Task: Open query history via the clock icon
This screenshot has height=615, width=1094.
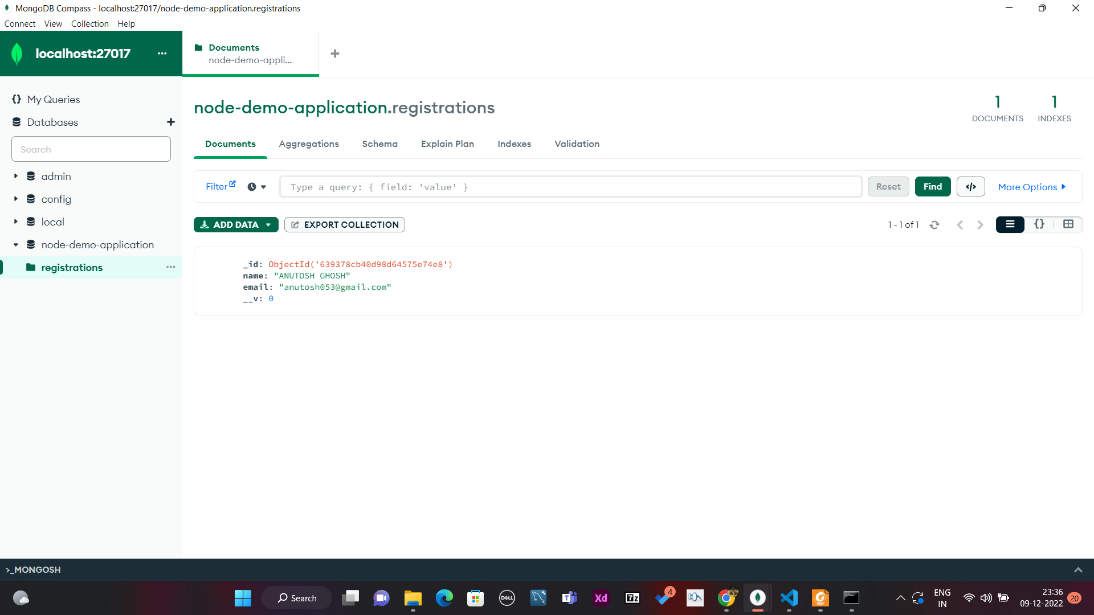Action: [x=251, y=186]
